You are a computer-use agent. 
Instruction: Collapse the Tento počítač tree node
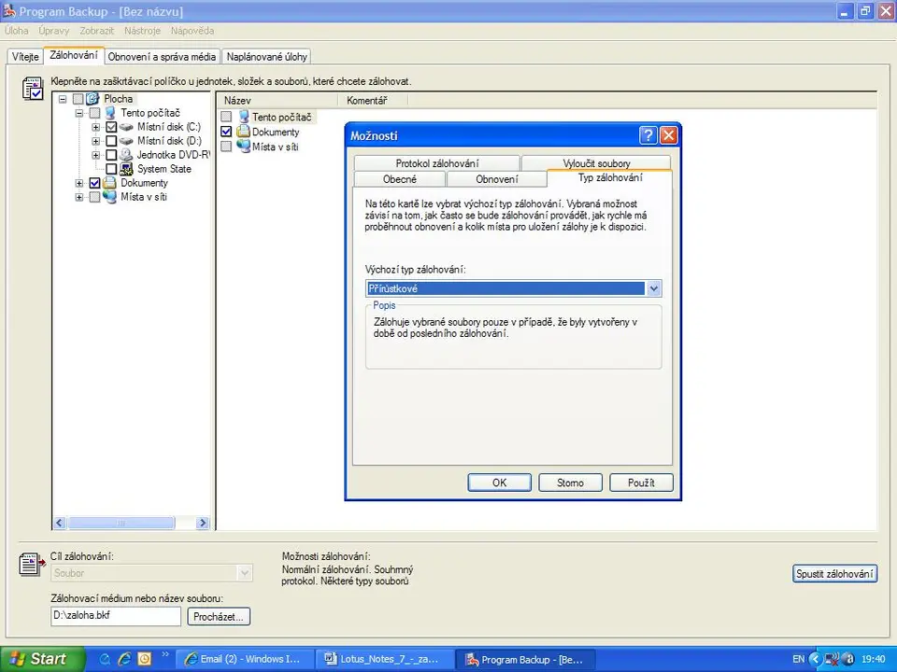click(x=79, y=113)
